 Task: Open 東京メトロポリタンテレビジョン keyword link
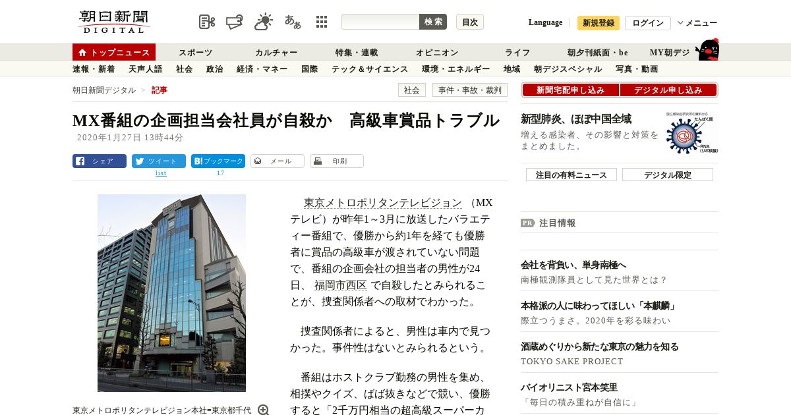[382, 203]
